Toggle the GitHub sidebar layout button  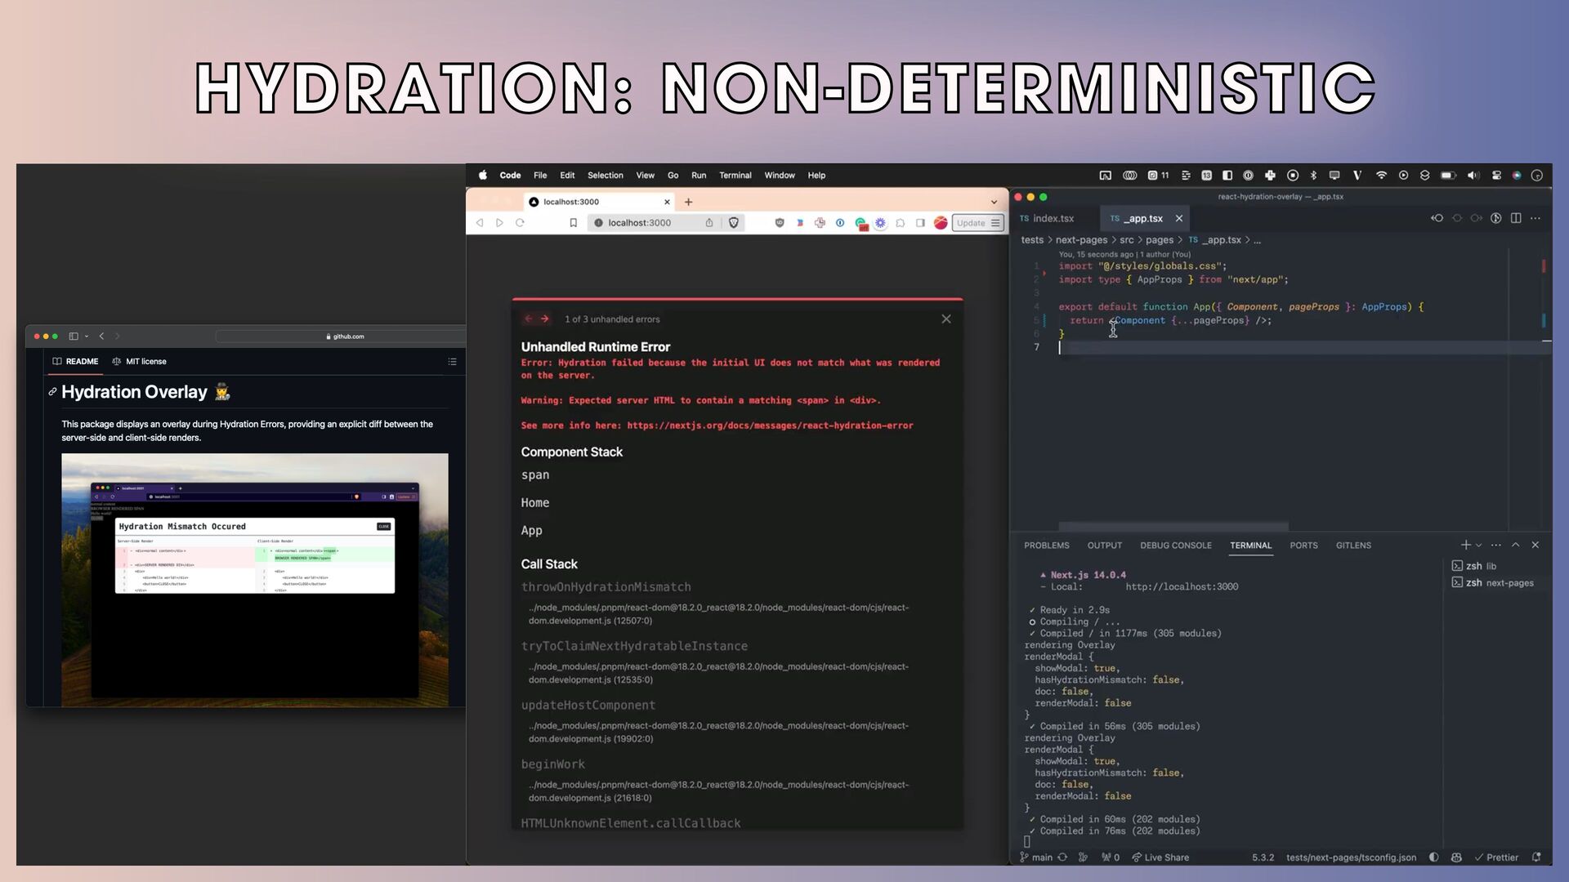(x=74, y=336)
